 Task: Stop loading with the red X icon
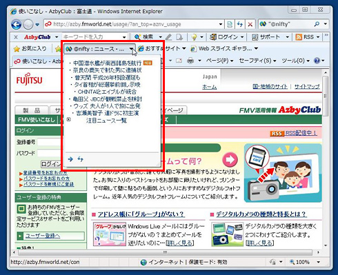[250, 24]
